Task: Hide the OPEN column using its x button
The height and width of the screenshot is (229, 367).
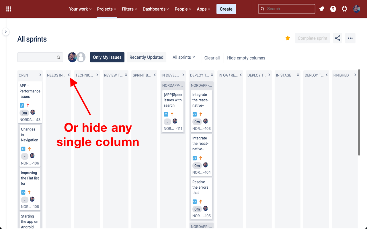Action: tap(40, 75)
